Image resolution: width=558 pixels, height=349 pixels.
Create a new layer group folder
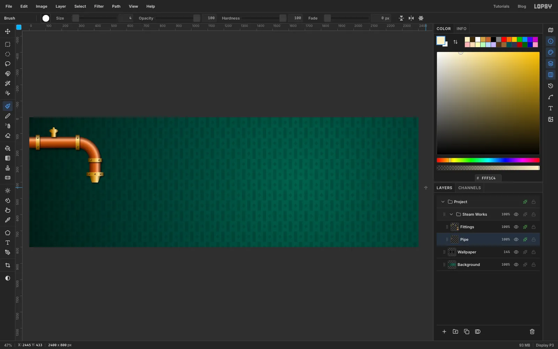tap(455, 332)
